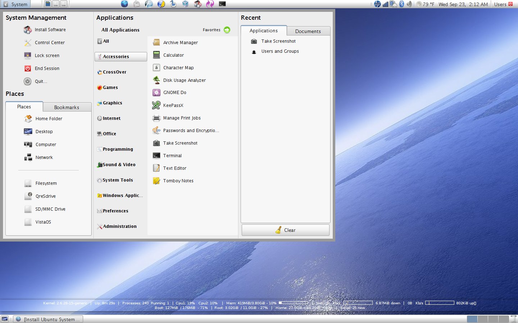Open the QreSdrive volume

click(40, 196)
